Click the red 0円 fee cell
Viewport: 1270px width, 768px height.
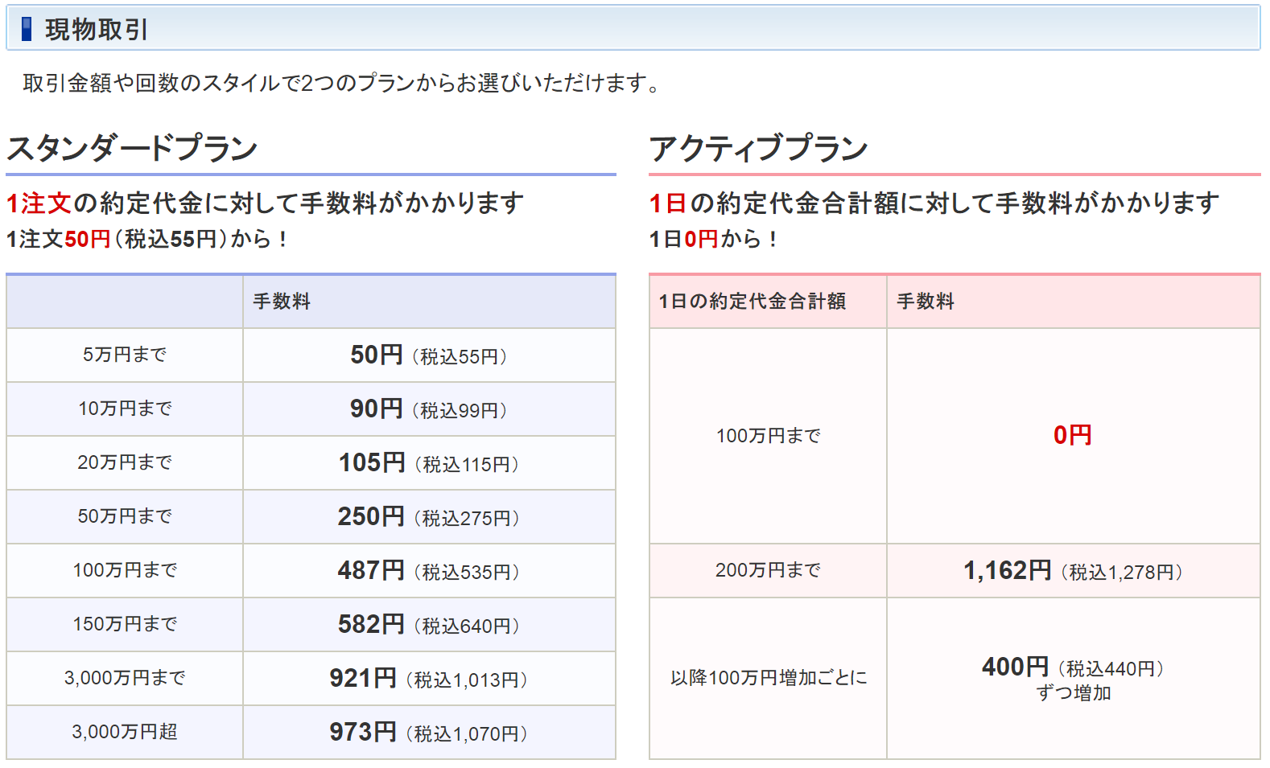pos(1073,435)
